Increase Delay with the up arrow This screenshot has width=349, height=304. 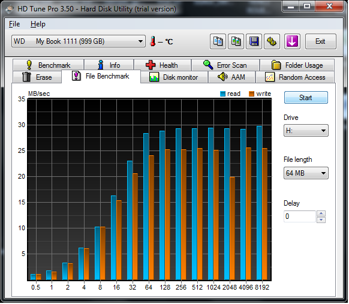click(x=321, y=213)
